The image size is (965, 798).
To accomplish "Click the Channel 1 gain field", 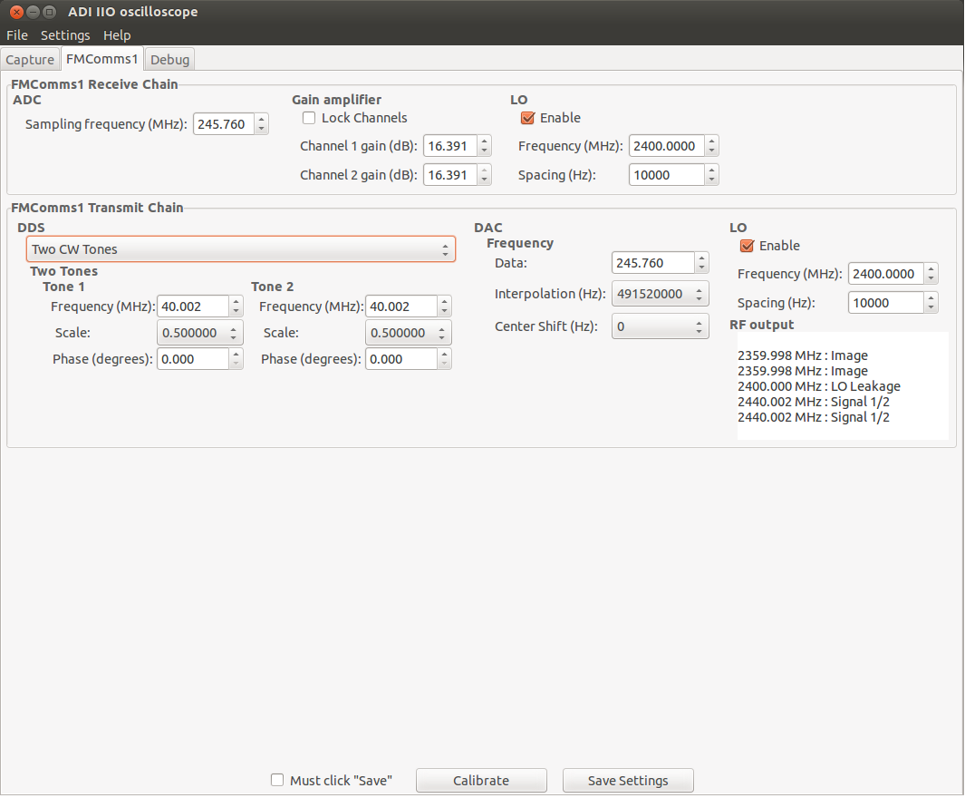I will point(450,146).
